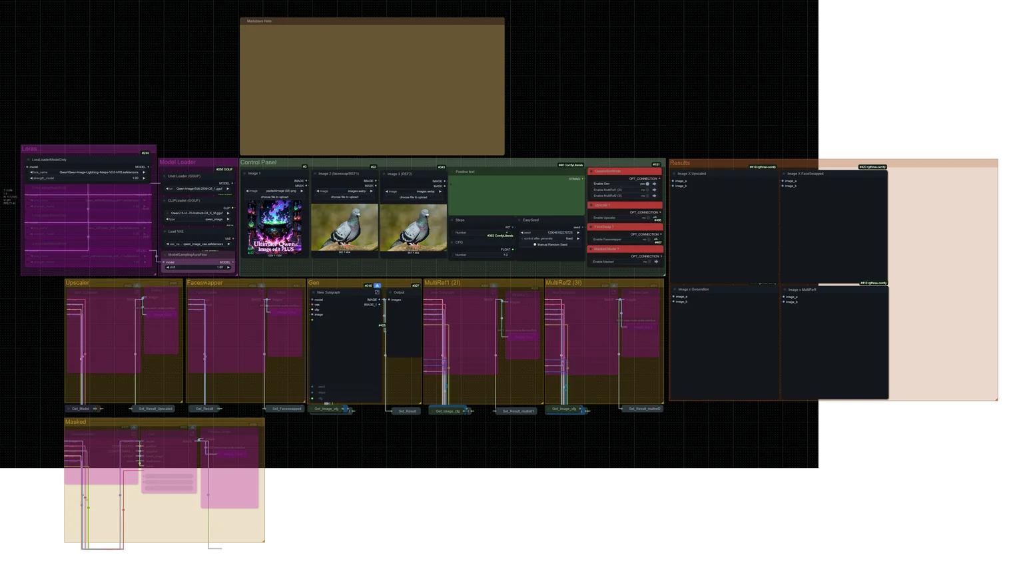Click choose file to upload under Image 2
This screenshot has height=585, width=1023.
coord(344,197)
